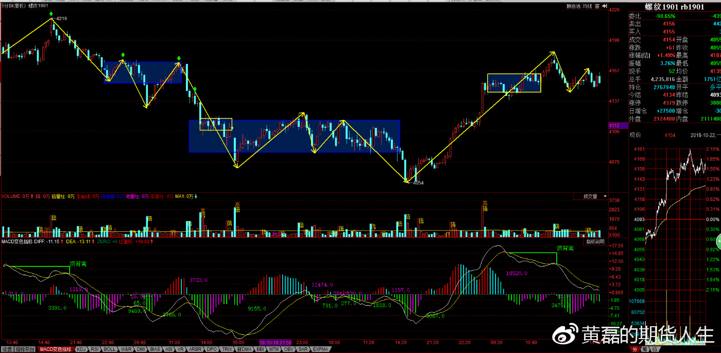Select the 分 tab under intraday chart
The height and width of the screenshot is (353, 721).
click(634, 349)
